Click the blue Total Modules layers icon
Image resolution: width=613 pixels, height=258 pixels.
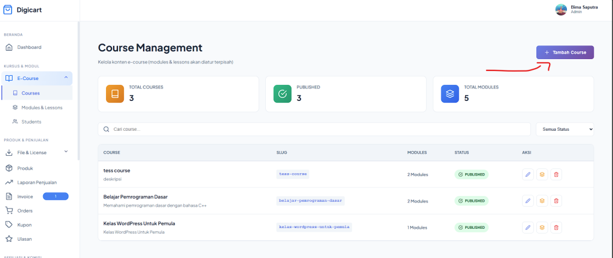[450, 94]
